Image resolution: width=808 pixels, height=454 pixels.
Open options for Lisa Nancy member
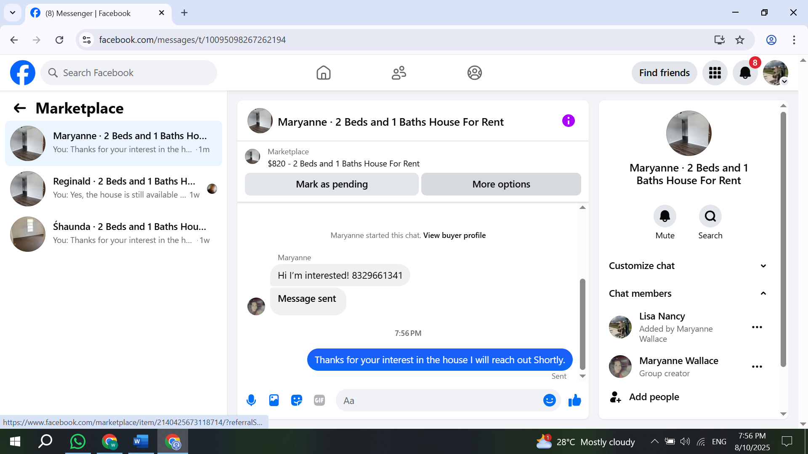point(757,327)
